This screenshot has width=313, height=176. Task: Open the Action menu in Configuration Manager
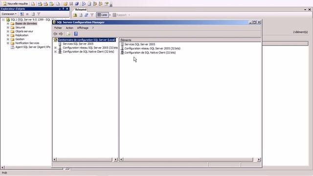pyautogui.click(x=69, y=28)
